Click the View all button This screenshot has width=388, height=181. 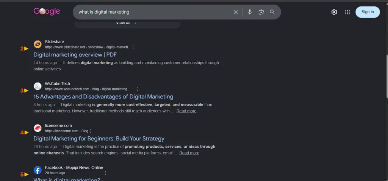tap(127, 23)
